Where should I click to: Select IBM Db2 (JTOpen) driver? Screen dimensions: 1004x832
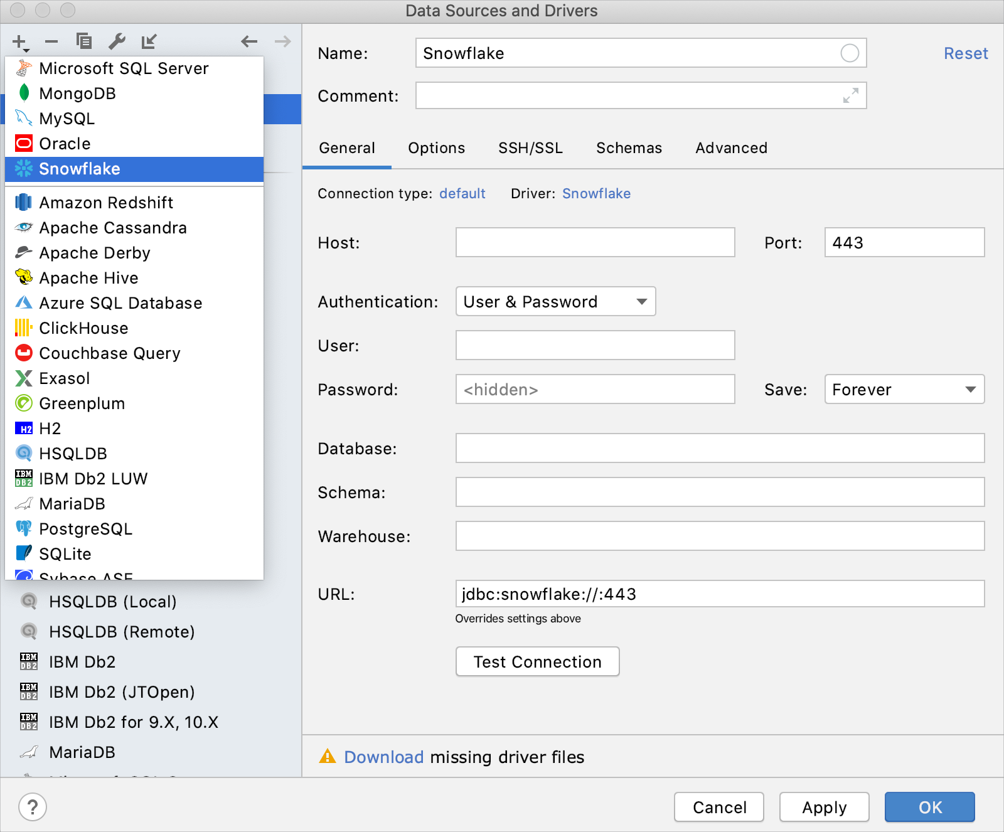tap(151, 692)
